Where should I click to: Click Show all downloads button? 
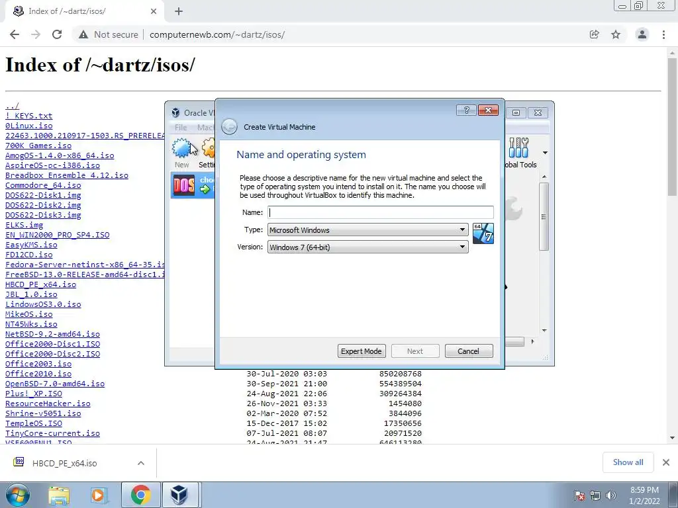point(628,462)
